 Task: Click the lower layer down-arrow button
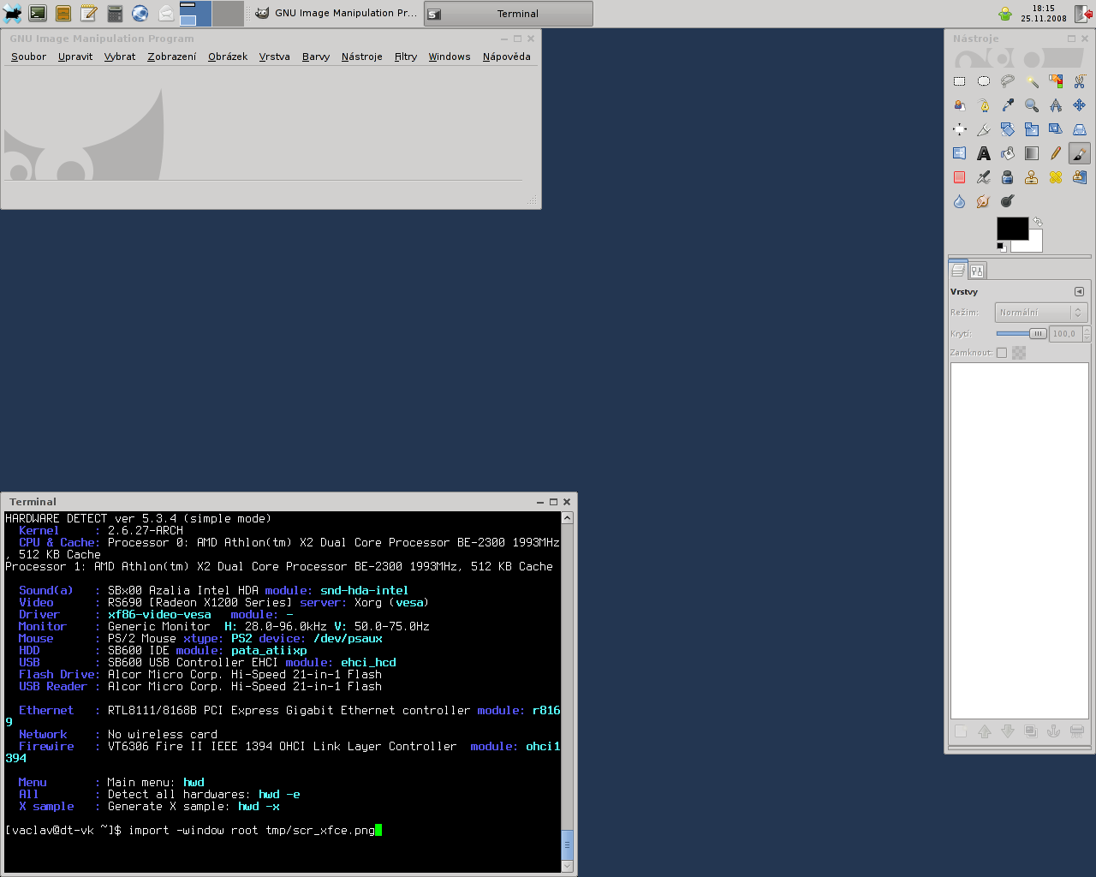pos(1008,731)
